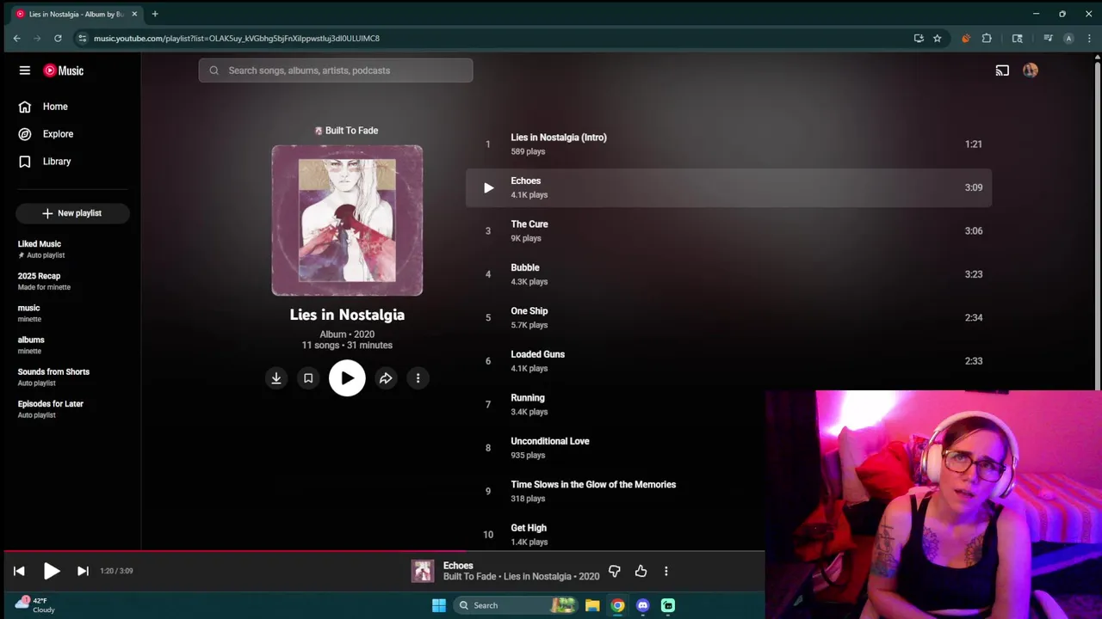Click the YouTube Music logo
The width and height of the screenshot is (1102, 619).
tap(64, 70)
